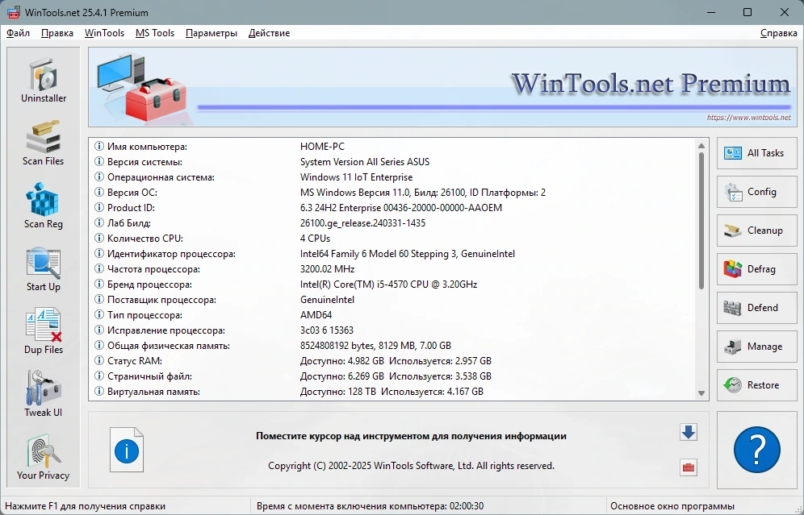Open the Uninstaller tool

tap(44, 80)
